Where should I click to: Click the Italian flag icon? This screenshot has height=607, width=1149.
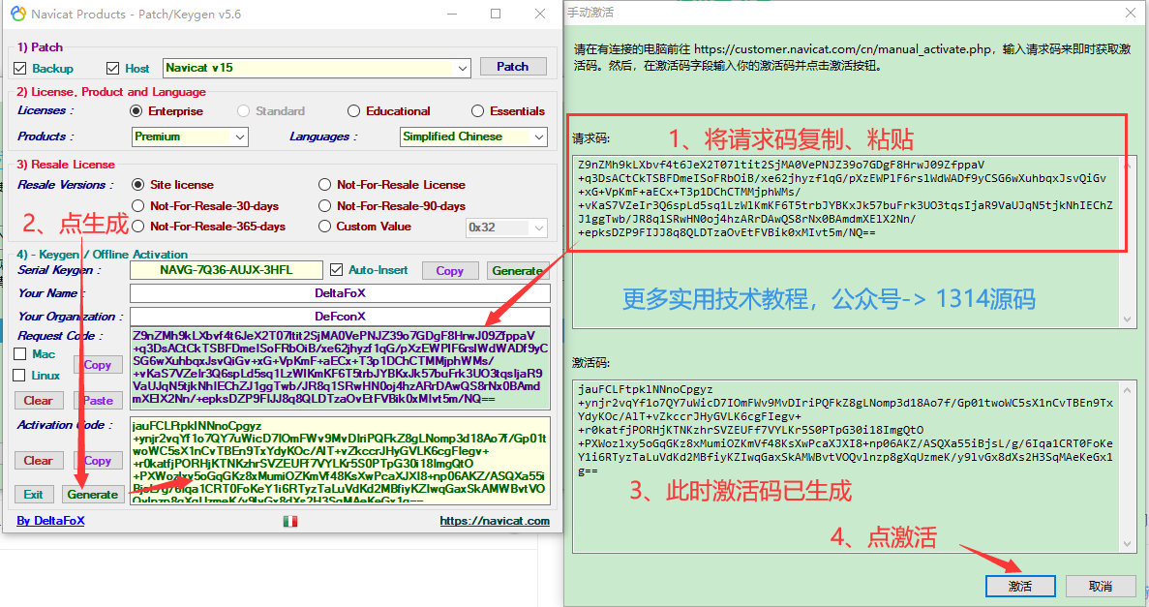(x=290, y=521)
